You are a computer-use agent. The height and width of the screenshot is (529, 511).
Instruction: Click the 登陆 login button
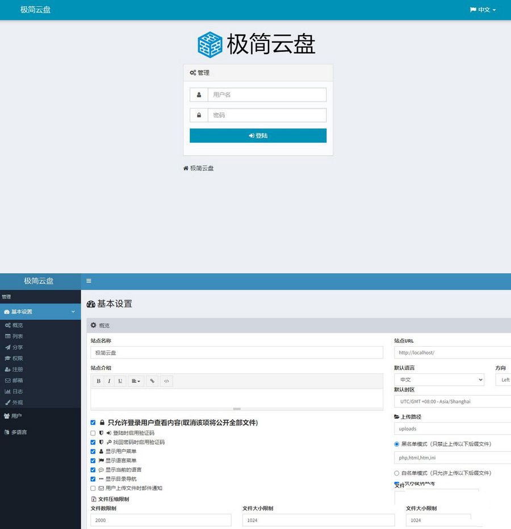click(258, 135)
